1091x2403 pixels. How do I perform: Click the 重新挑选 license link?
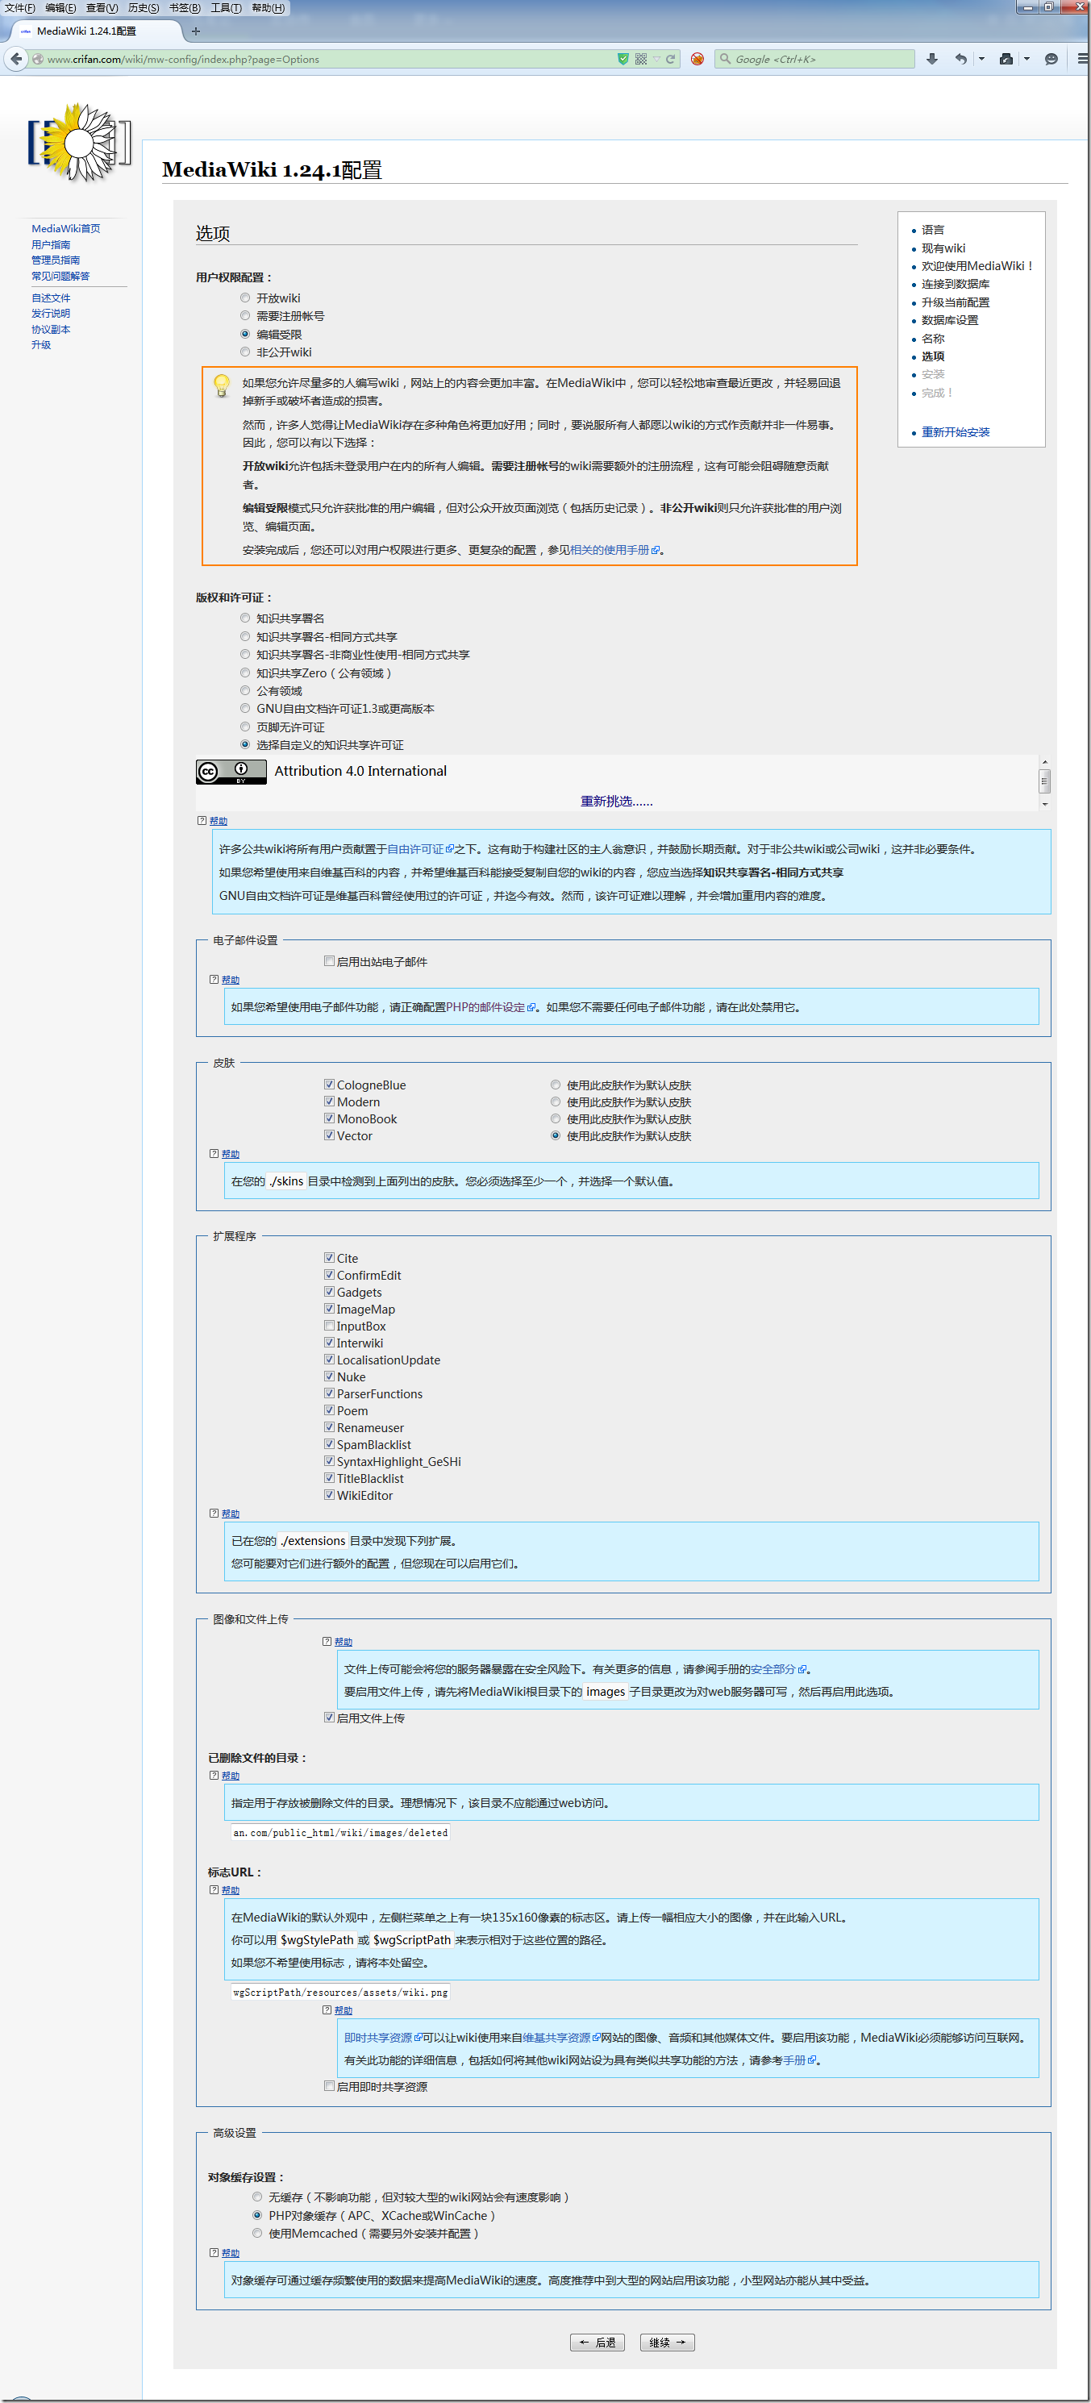pos(616,802)
